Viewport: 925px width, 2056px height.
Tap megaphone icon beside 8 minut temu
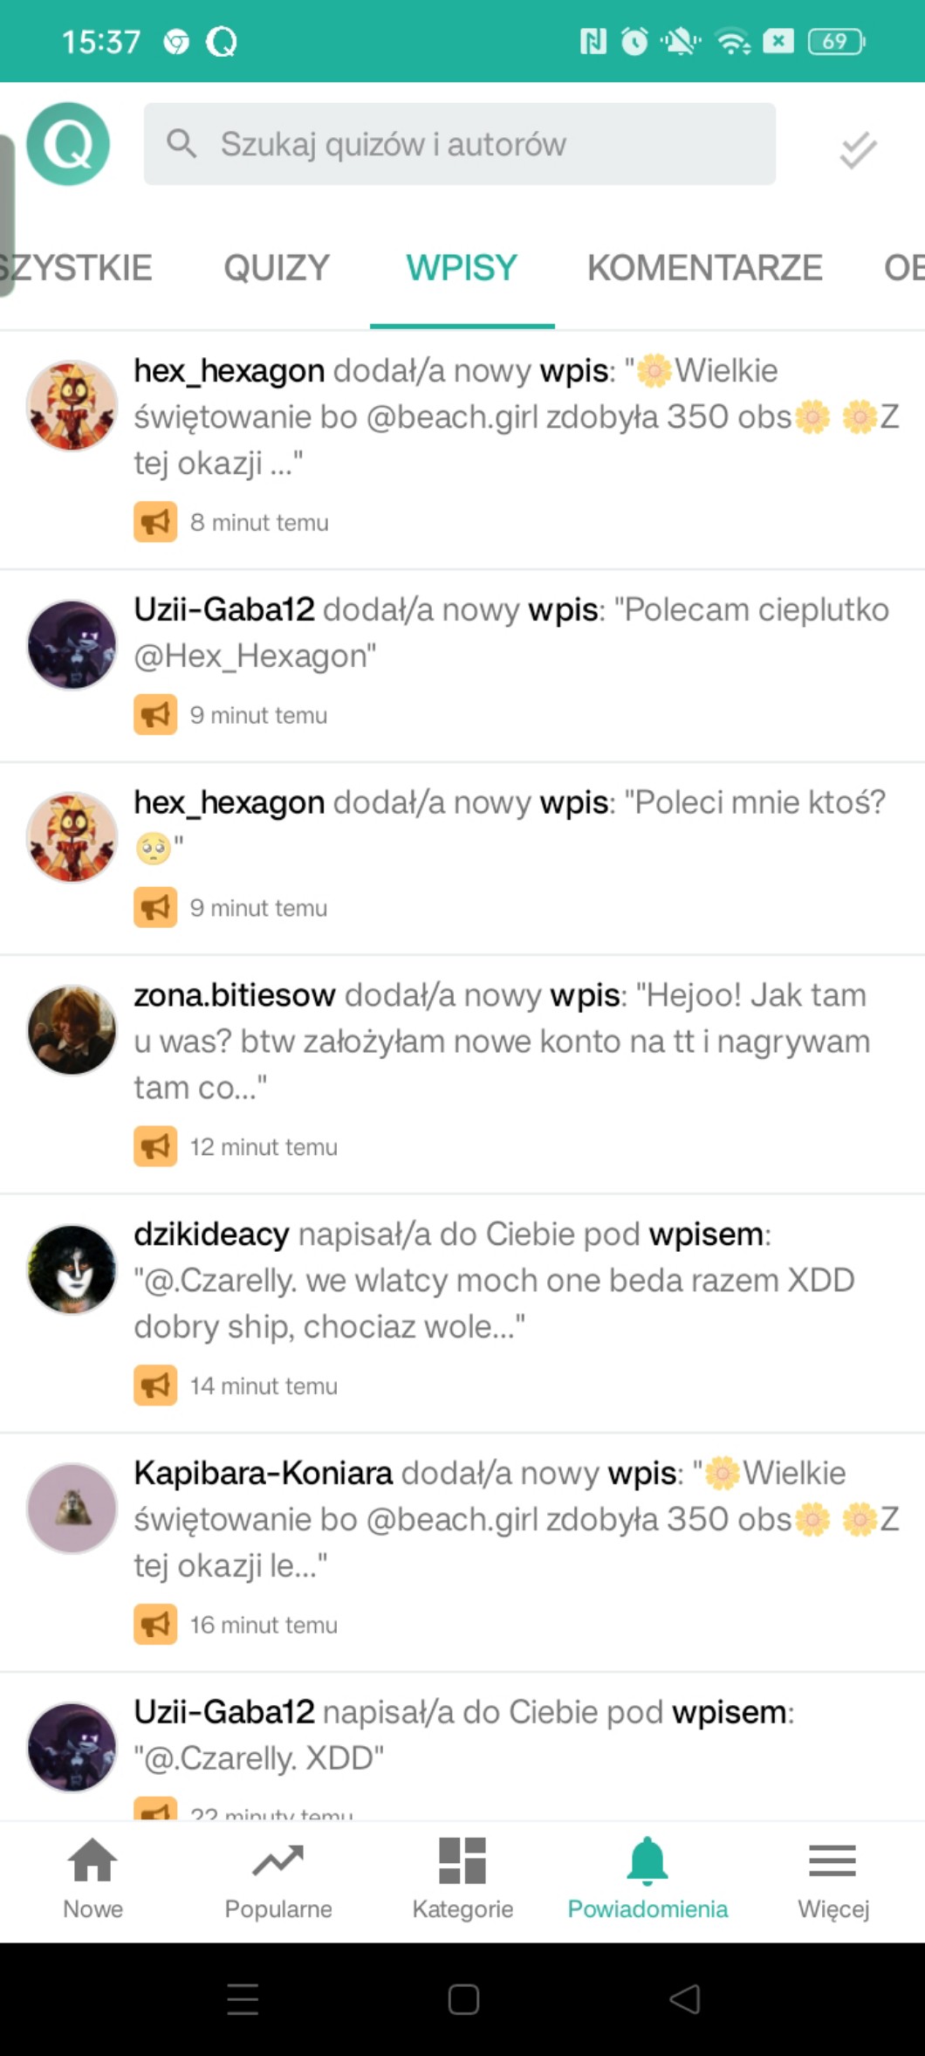point(155,522)
